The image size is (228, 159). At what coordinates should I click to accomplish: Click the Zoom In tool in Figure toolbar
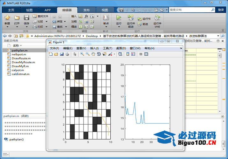(x=82, y=54)
